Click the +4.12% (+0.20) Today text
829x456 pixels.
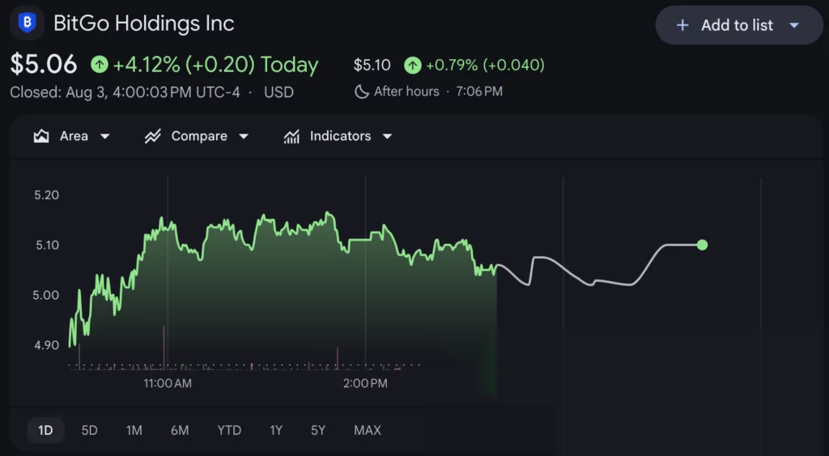point(215,65)
